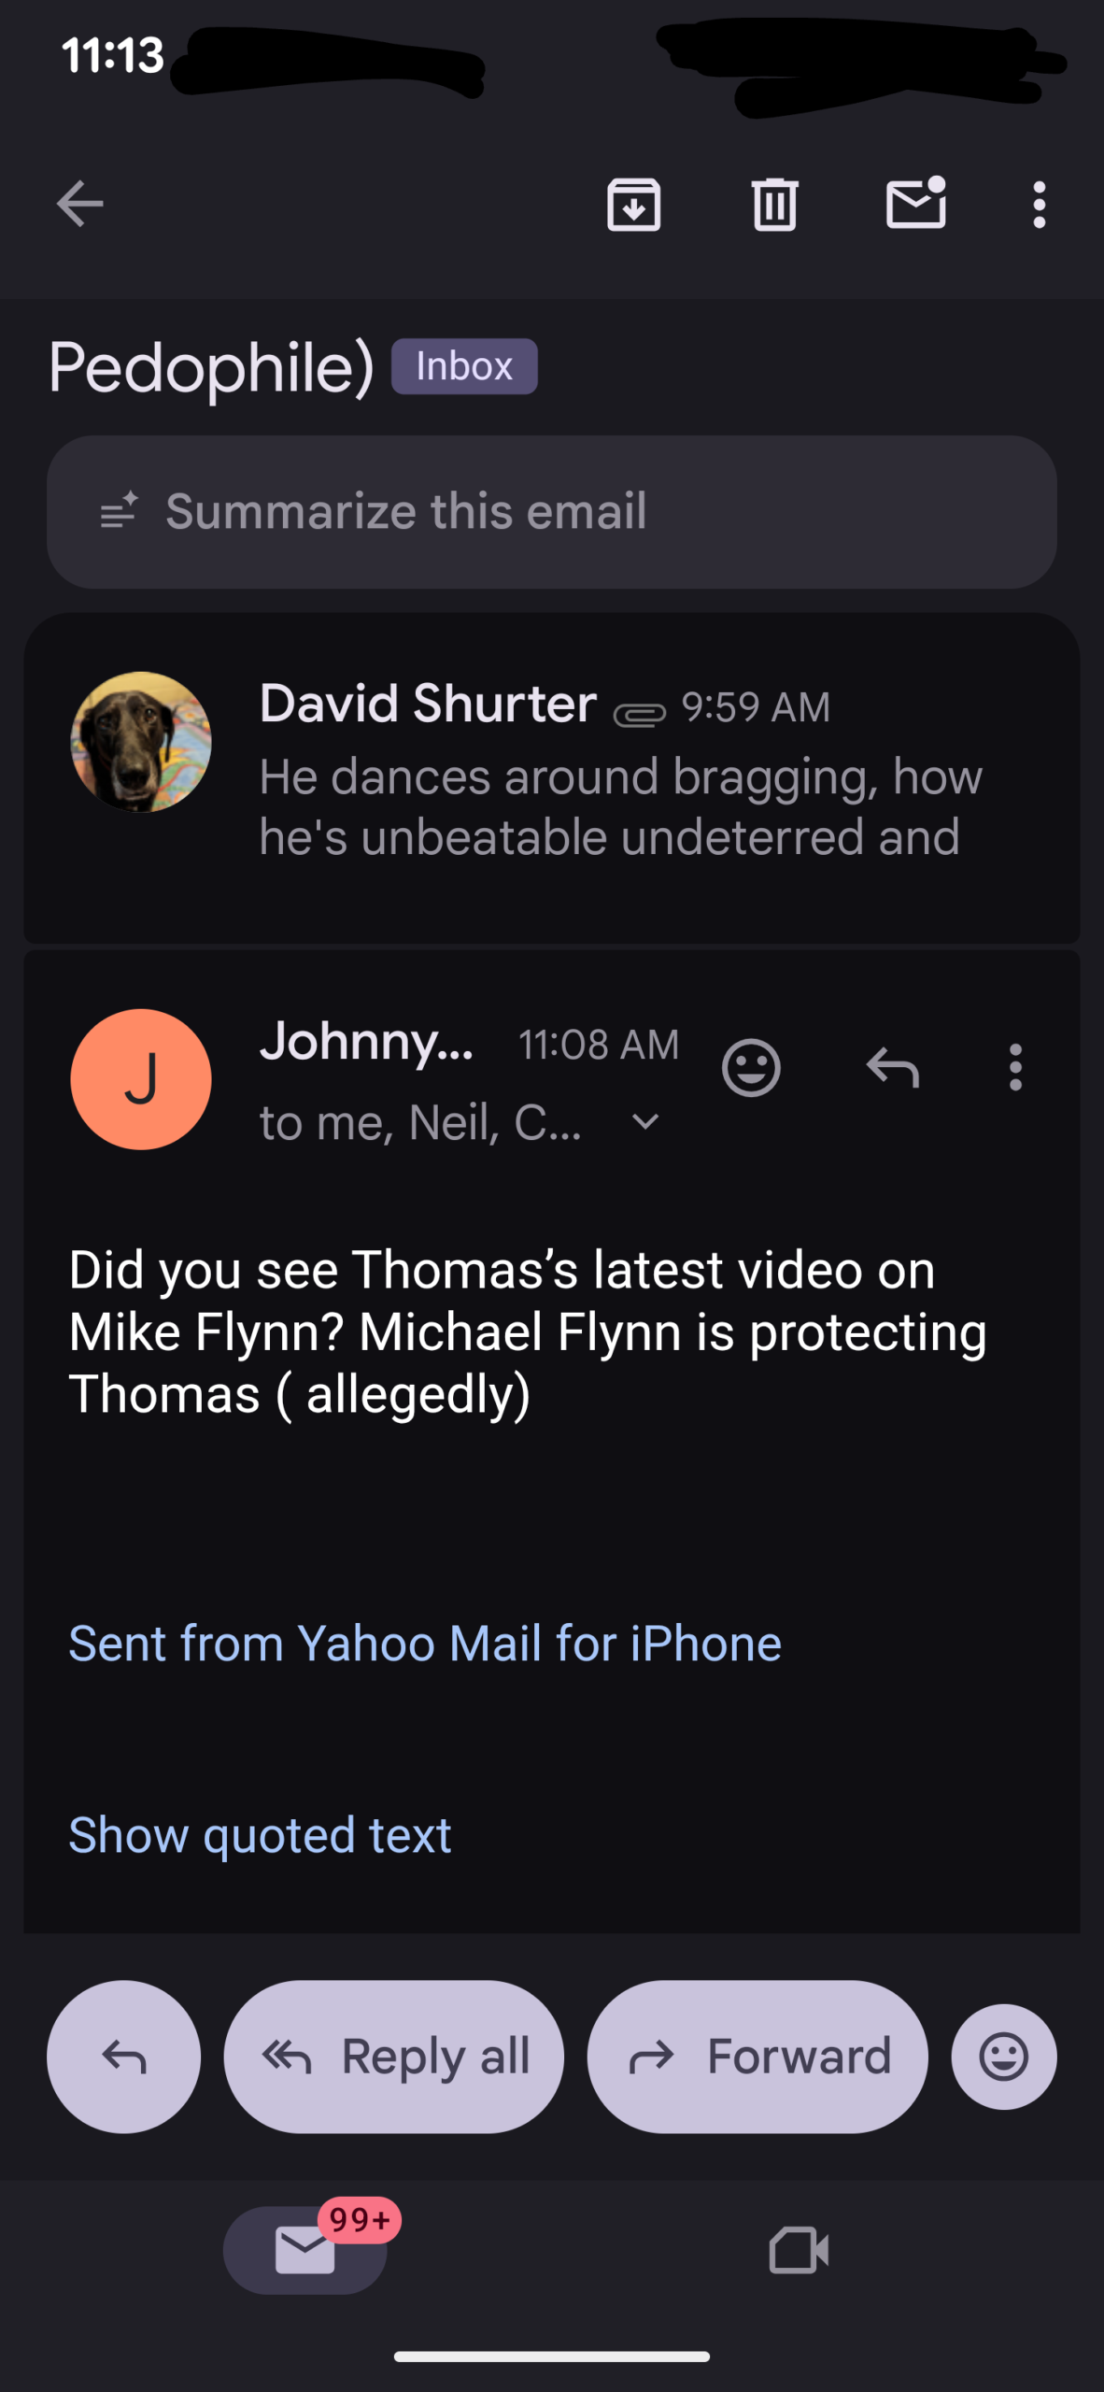
Task: Switch to the Mail tab
Action: coord(305,2250)
